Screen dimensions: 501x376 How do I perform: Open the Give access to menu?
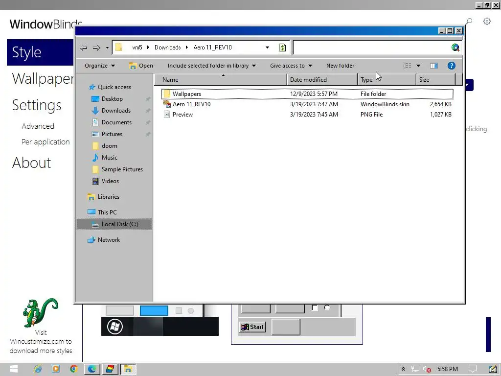coord(291,66)
